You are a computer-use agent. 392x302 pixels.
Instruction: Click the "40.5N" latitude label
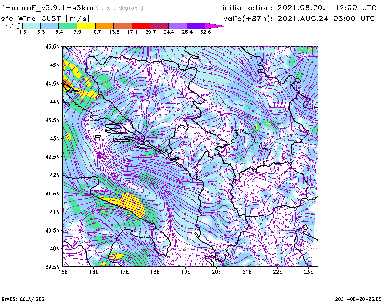(53, 230)
